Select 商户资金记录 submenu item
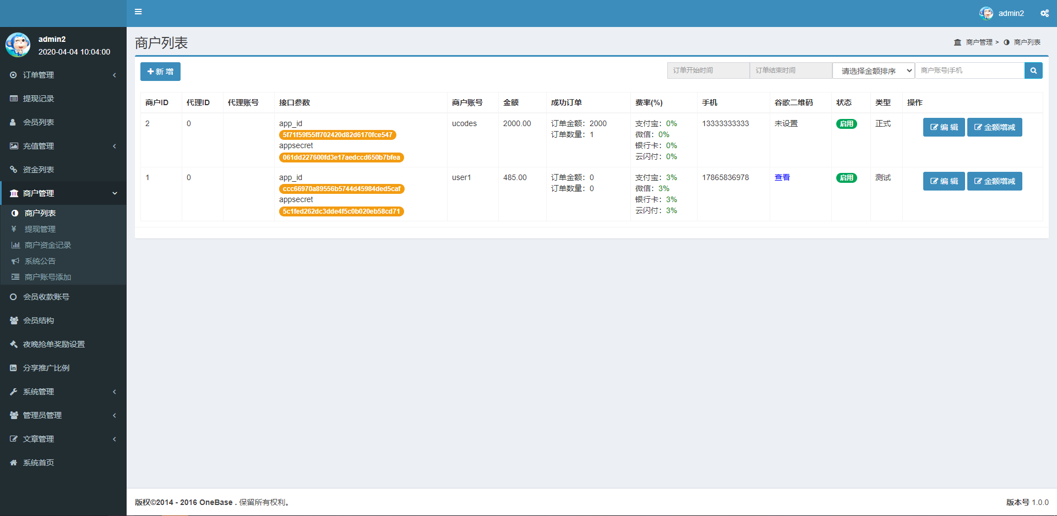Image resolution: width=1057 pixels, height=516 pixels. click(x=48, y=245)
